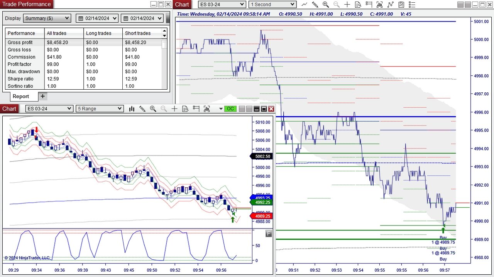
Task: Select the Sortino ratio row label
Action: 20,86
